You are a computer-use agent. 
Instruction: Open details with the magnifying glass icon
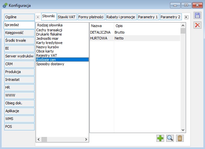170,138
